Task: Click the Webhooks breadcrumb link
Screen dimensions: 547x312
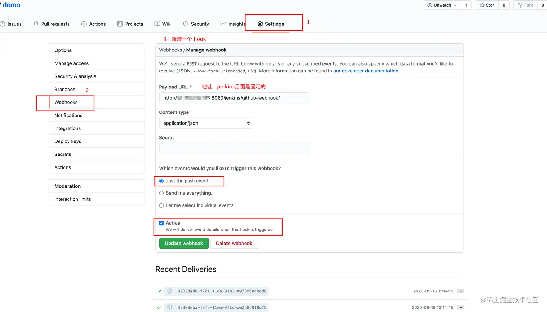Action: click(170, 50)
